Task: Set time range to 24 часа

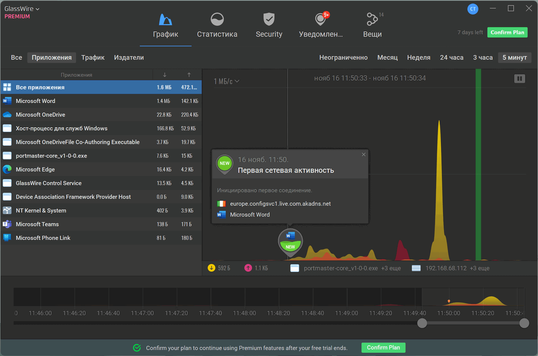Action: [452, 57]
